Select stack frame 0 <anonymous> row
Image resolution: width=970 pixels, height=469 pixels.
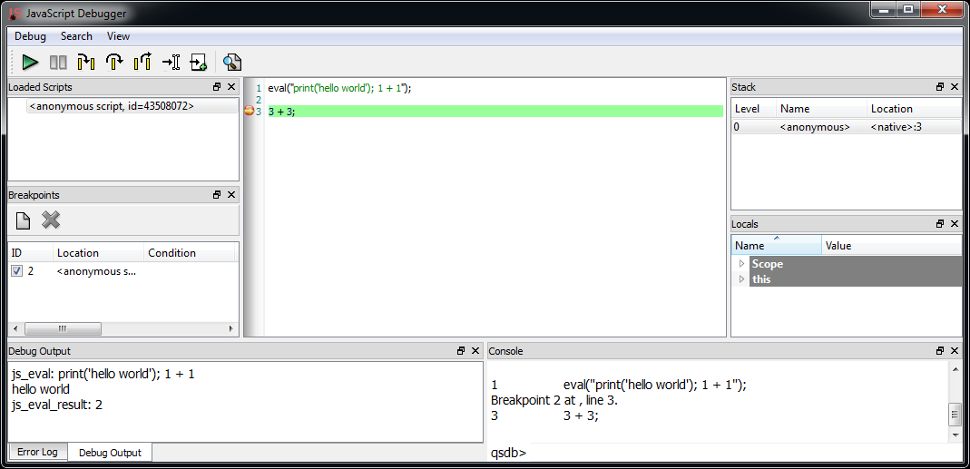[x=847, y=127]
